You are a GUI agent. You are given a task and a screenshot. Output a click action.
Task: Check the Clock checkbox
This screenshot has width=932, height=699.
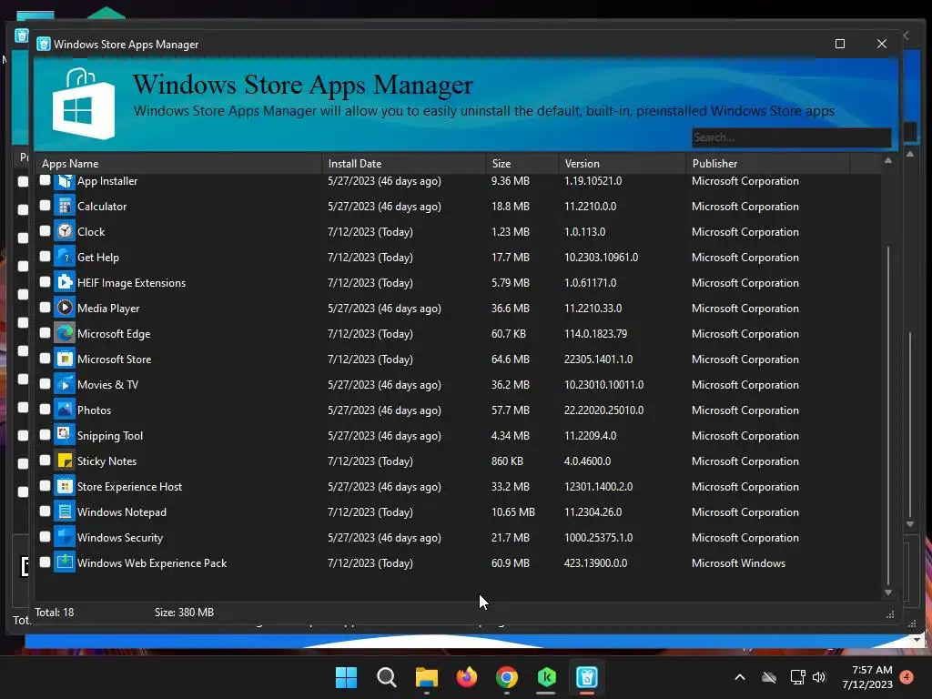(46, 230)
